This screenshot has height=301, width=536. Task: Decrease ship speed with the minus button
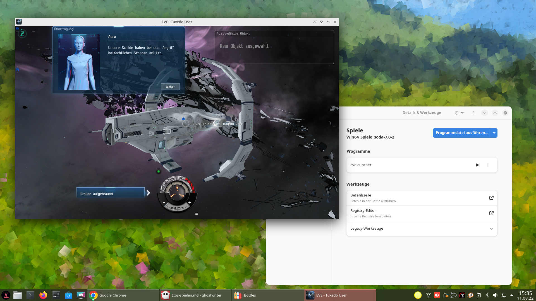164,202
